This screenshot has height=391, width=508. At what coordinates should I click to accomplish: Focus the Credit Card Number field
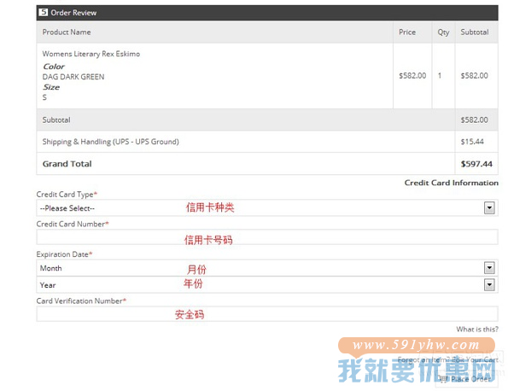[267, 237]
